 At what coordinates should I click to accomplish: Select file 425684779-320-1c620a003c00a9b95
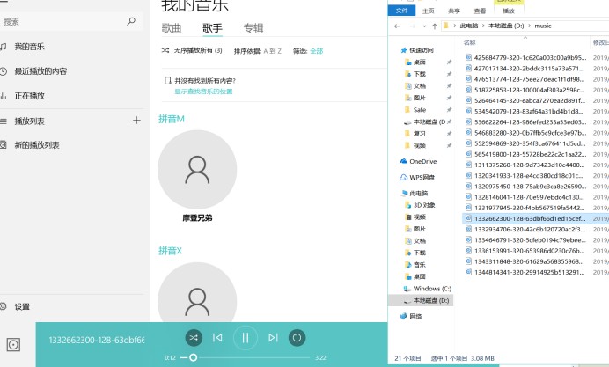tap(530, 58)
